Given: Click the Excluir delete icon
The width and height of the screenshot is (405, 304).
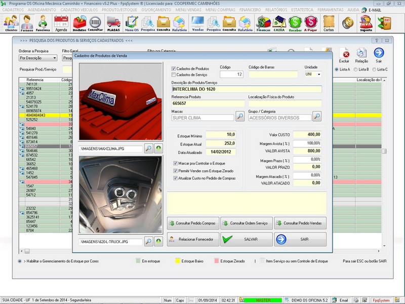Looking at the screenshot, I should (345, 54).
